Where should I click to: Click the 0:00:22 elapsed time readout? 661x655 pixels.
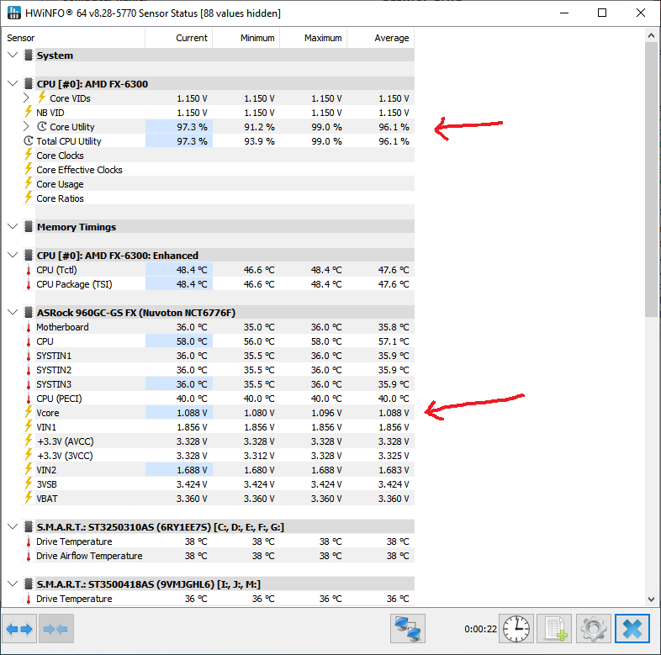480,629
